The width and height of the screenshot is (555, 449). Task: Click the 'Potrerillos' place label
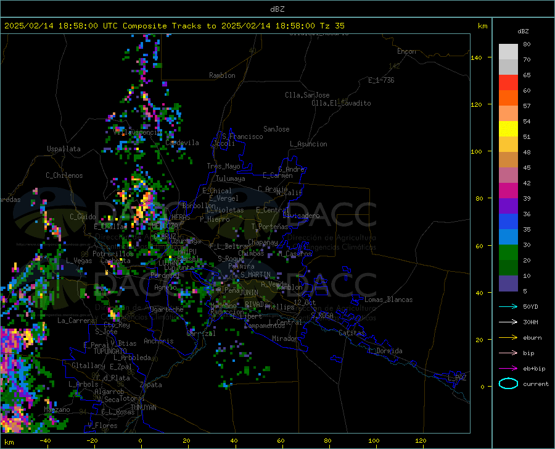point(113,254)
